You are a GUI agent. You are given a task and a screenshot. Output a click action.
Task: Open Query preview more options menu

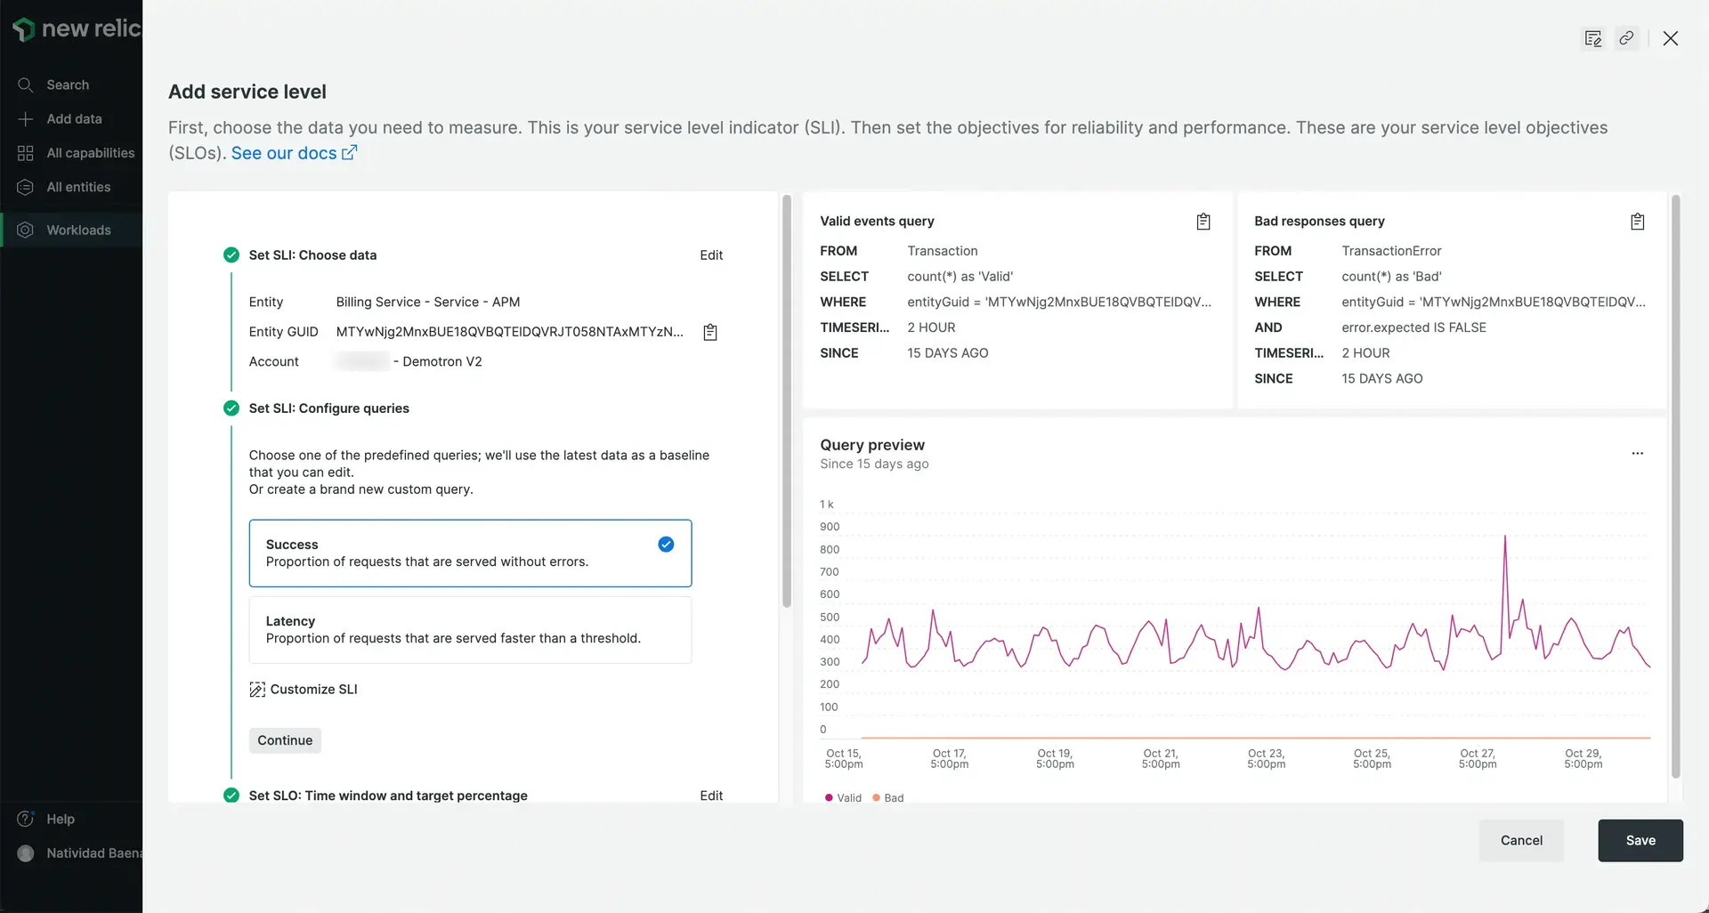[x=1637, y=454]
